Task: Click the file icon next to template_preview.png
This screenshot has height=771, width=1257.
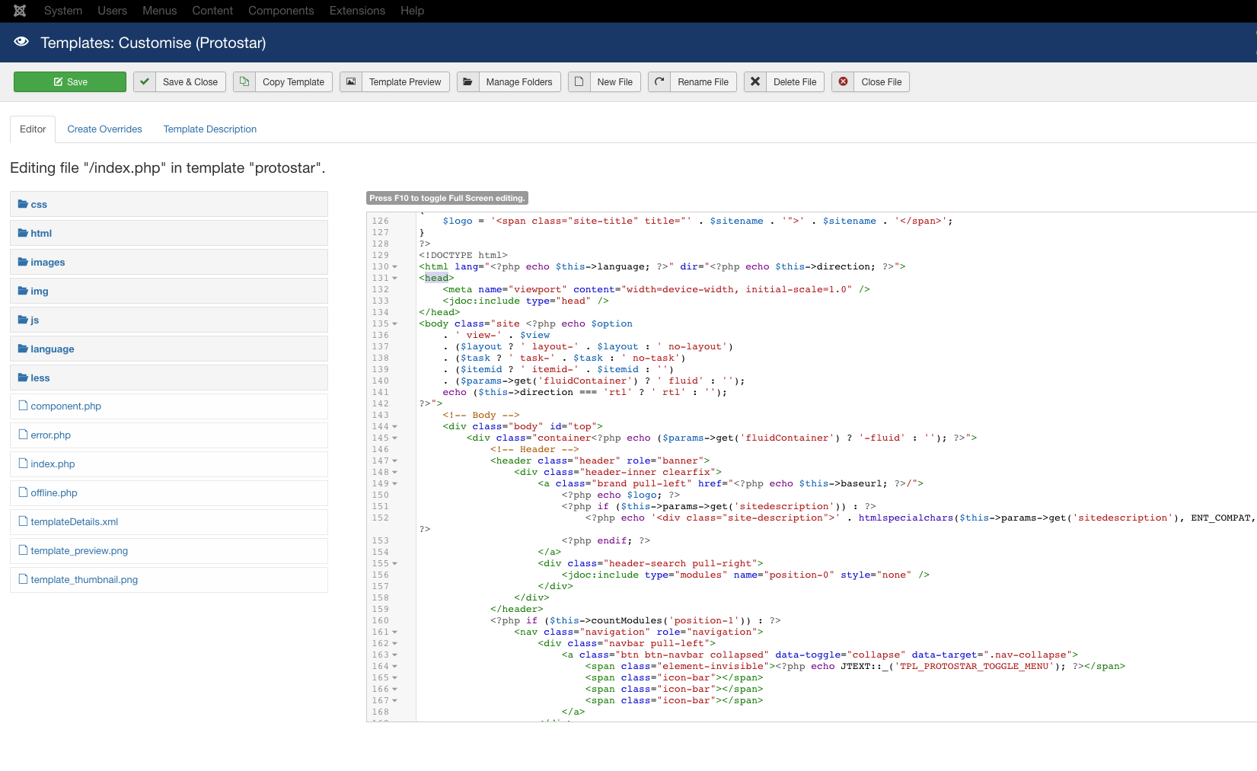Action: click(x=23, y=550)
